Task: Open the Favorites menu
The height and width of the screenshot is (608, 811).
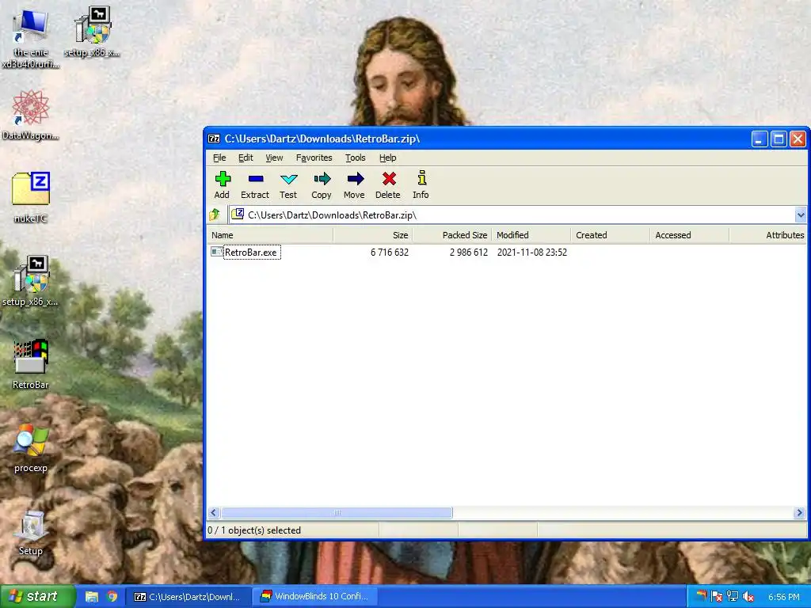Action: click(x=314, y=158)
